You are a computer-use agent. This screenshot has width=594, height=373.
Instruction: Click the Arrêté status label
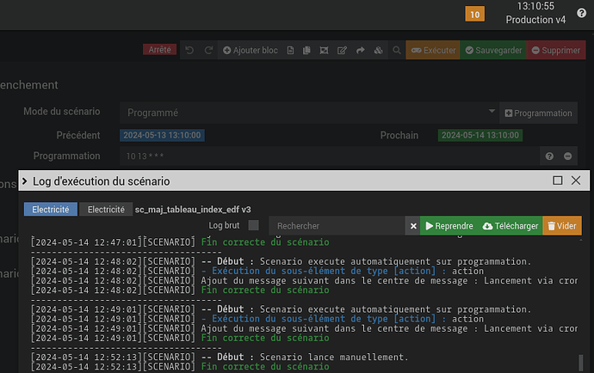click(x=159, y=50)
